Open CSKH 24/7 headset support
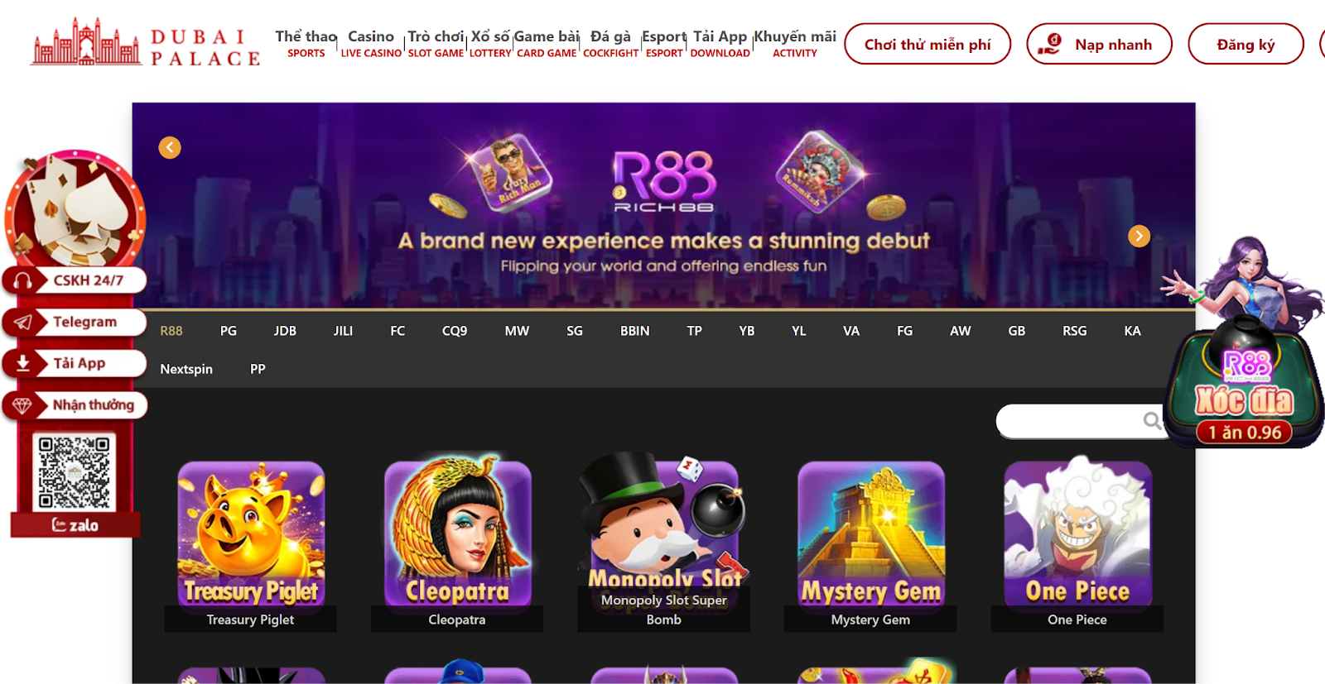 click(75, 280)
